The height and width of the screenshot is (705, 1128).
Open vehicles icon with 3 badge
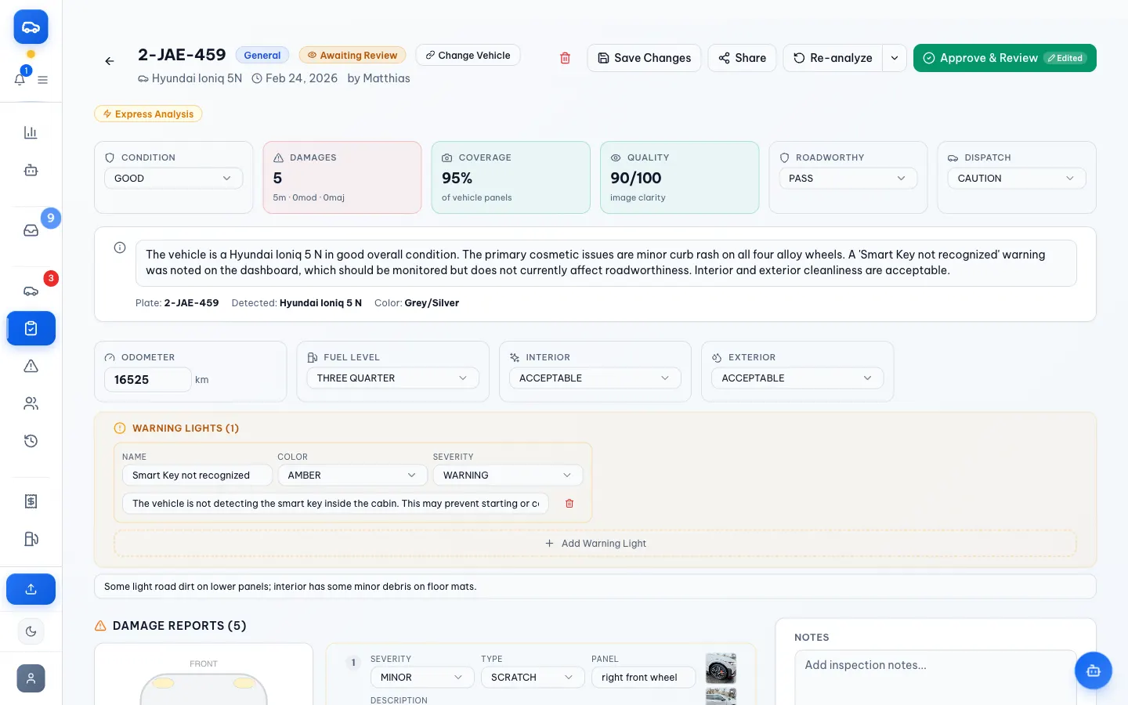coord(31,291)
